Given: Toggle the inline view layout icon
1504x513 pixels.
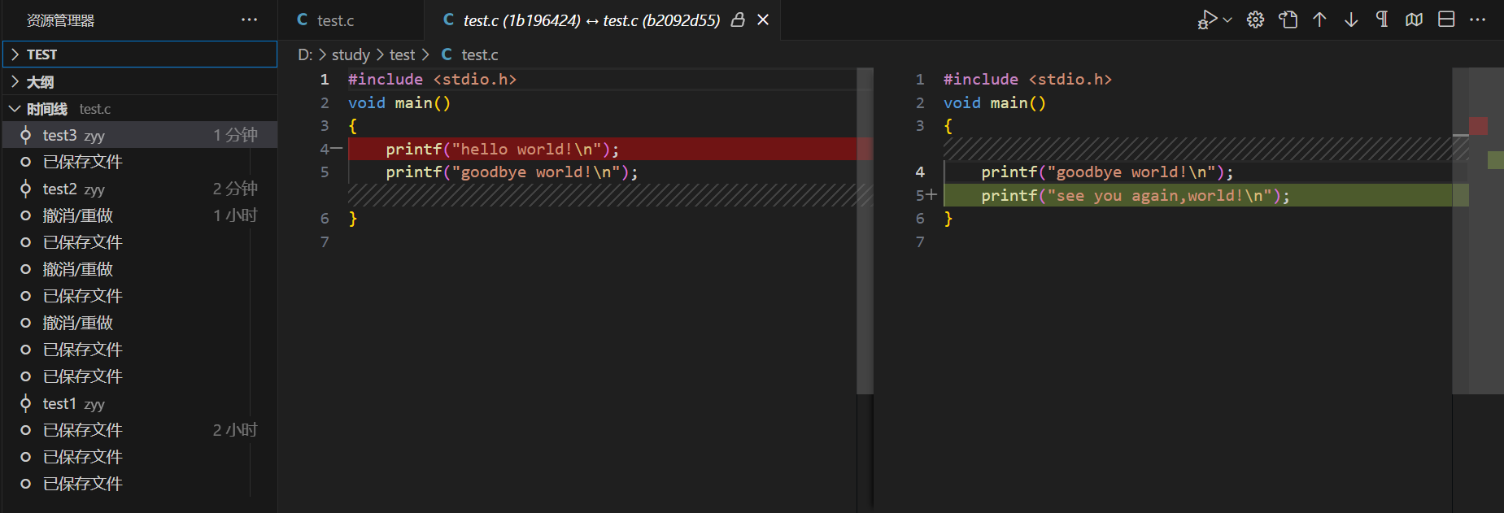Looking at the screenshot, I should click(1446, 20).
